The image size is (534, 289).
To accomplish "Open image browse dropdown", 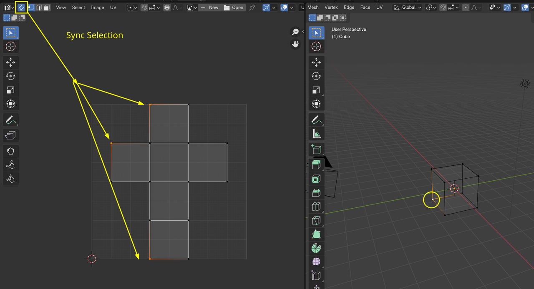I will click(192, 7).
